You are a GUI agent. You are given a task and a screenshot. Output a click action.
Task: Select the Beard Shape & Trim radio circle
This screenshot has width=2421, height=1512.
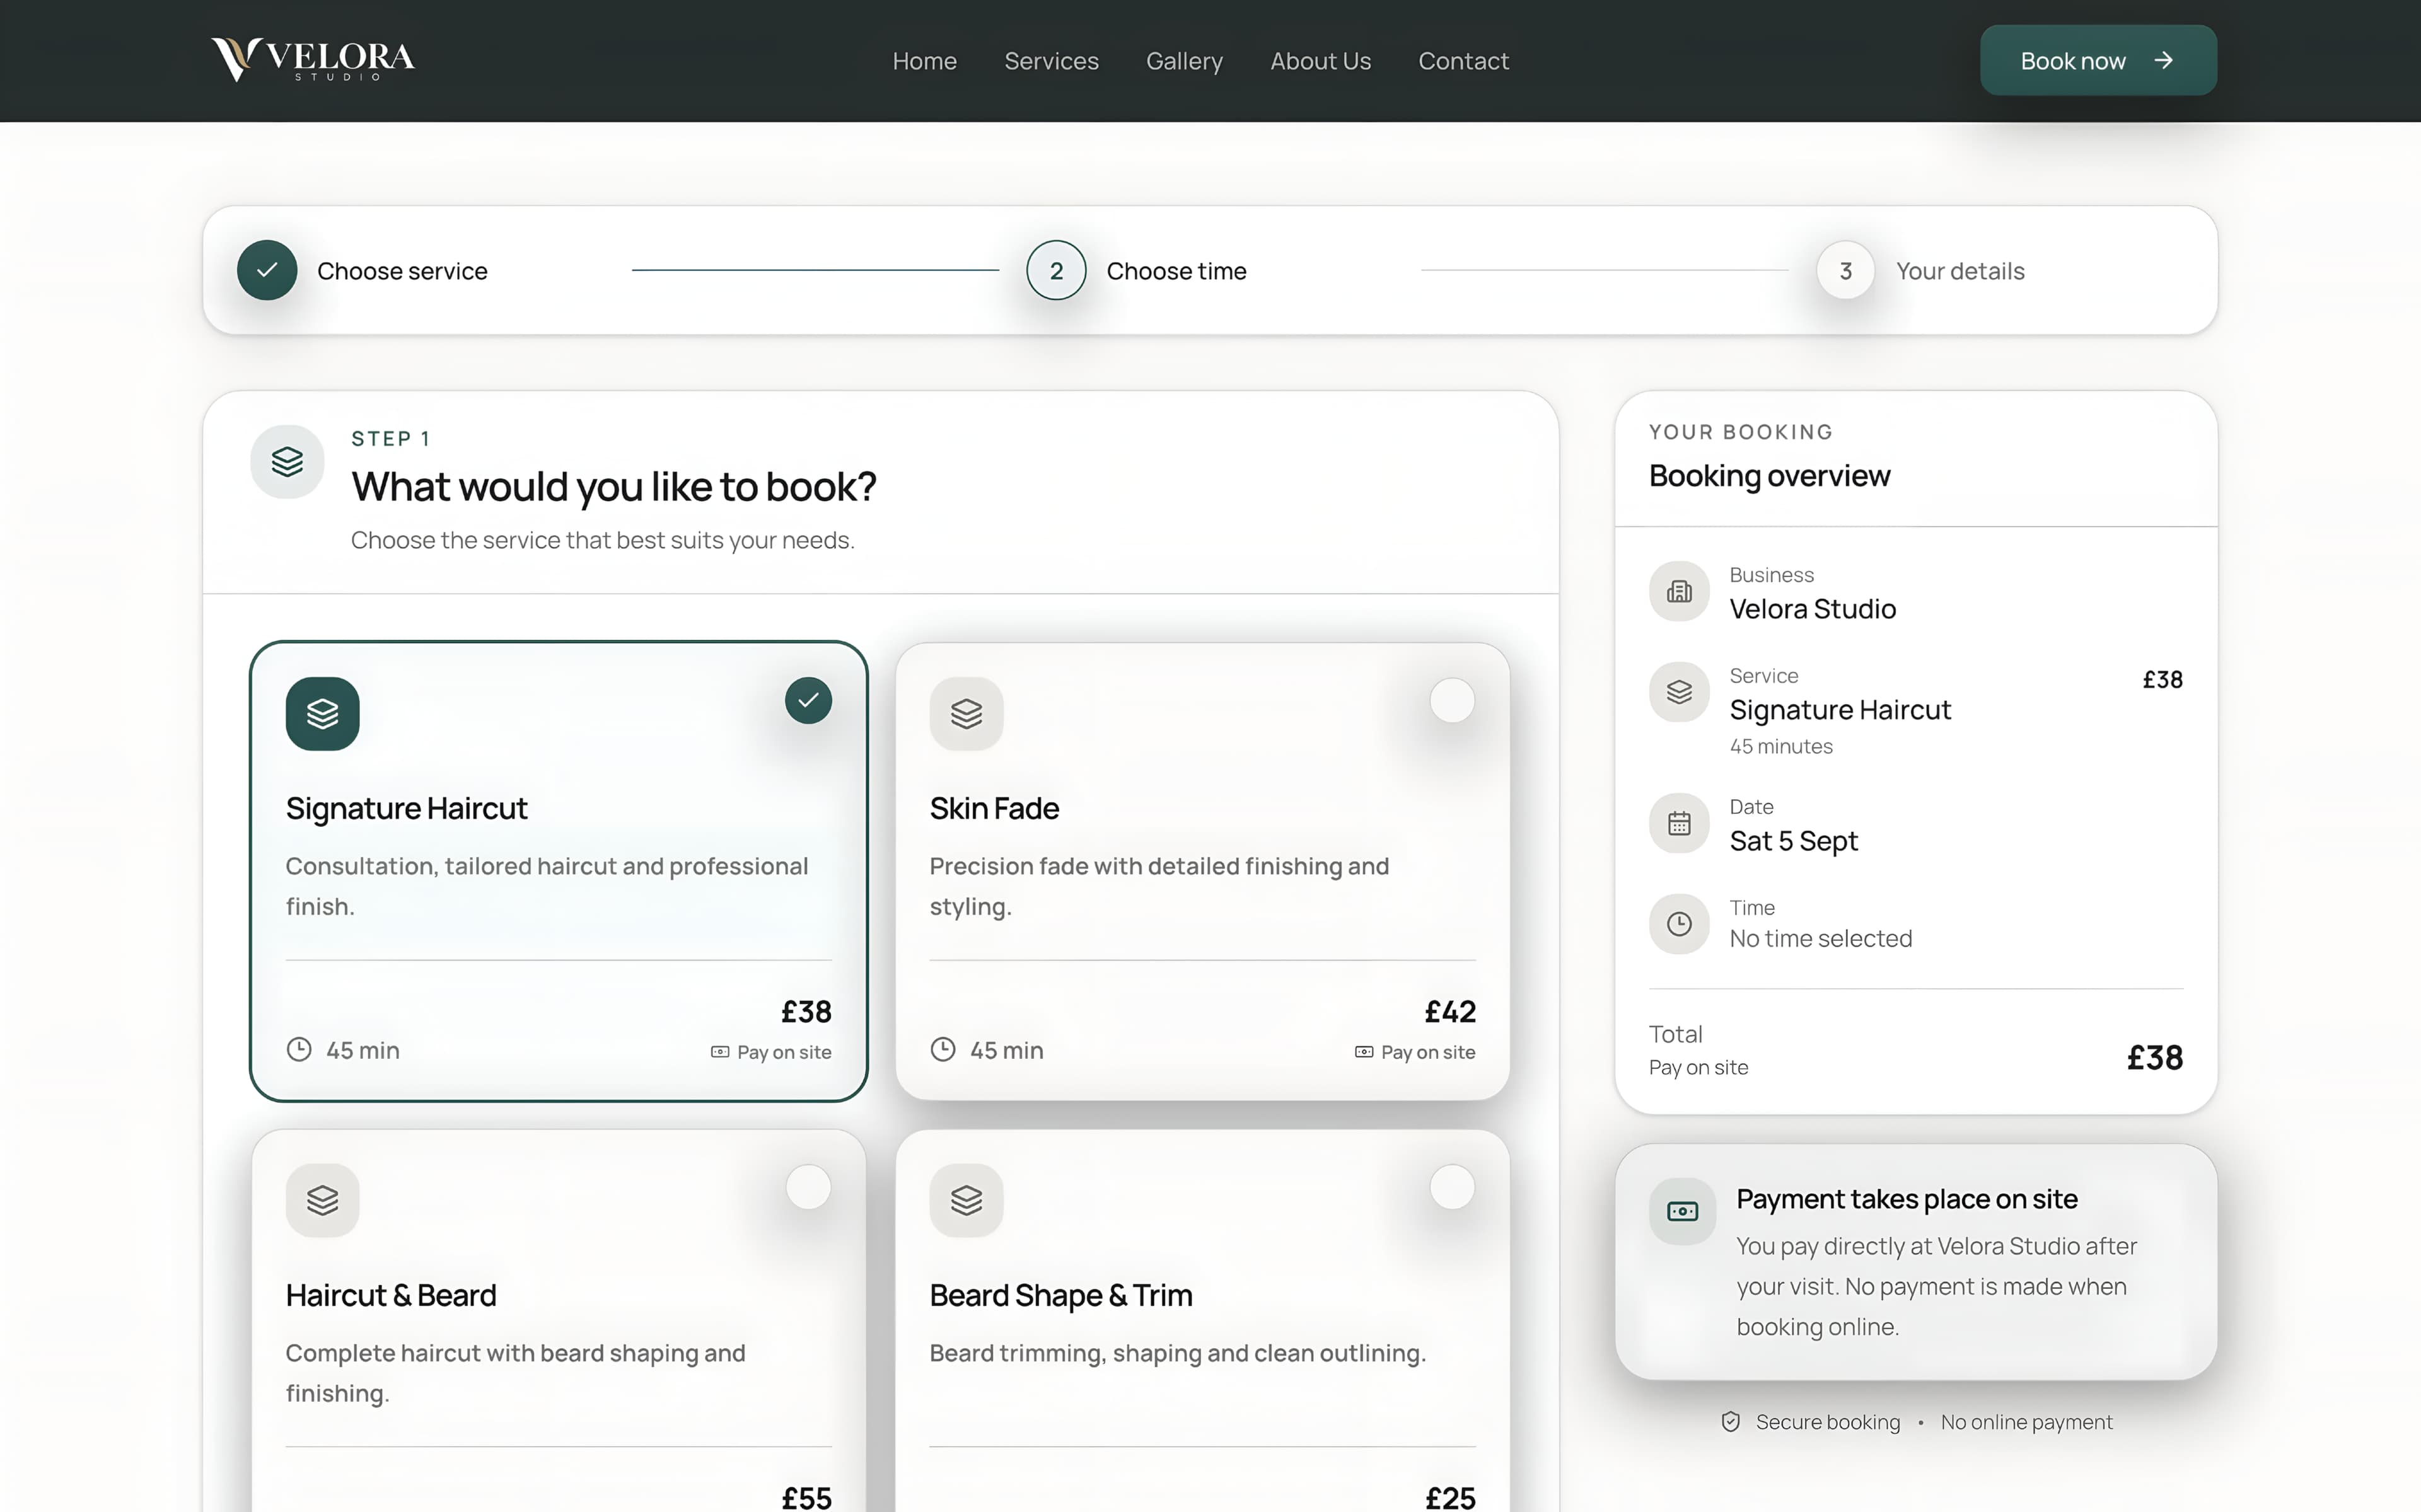[x=1452, y=1187]
